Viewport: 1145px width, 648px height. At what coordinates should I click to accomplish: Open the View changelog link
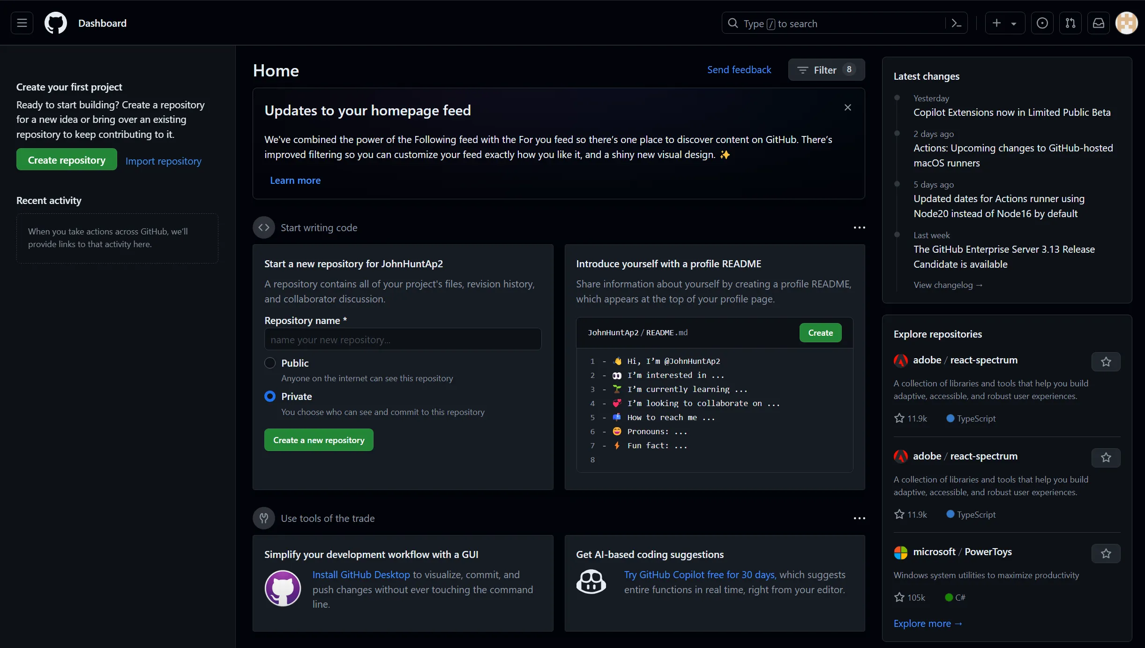(x=948, y=285)
